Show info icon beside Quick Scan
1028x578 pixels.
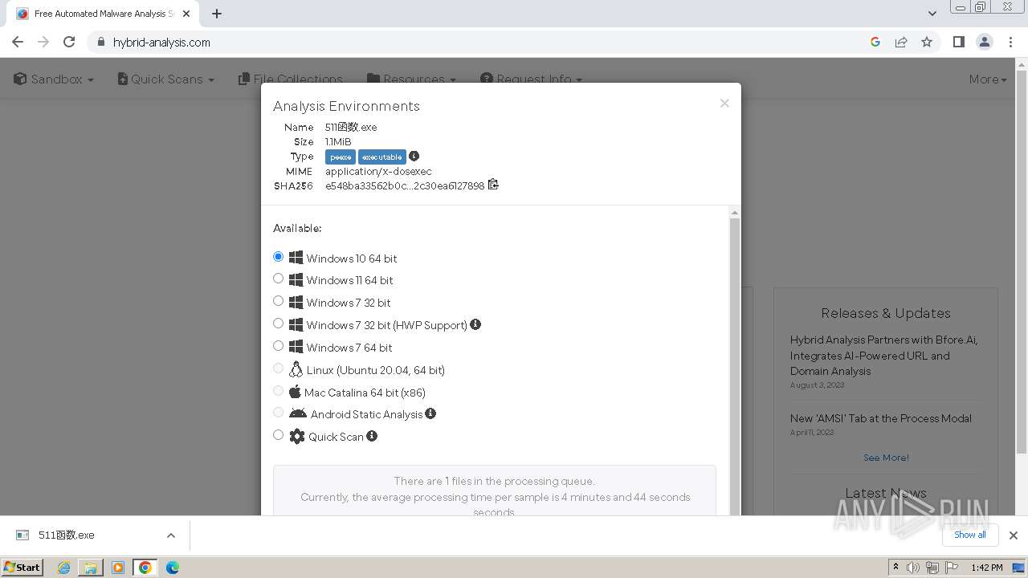(372, 436)
